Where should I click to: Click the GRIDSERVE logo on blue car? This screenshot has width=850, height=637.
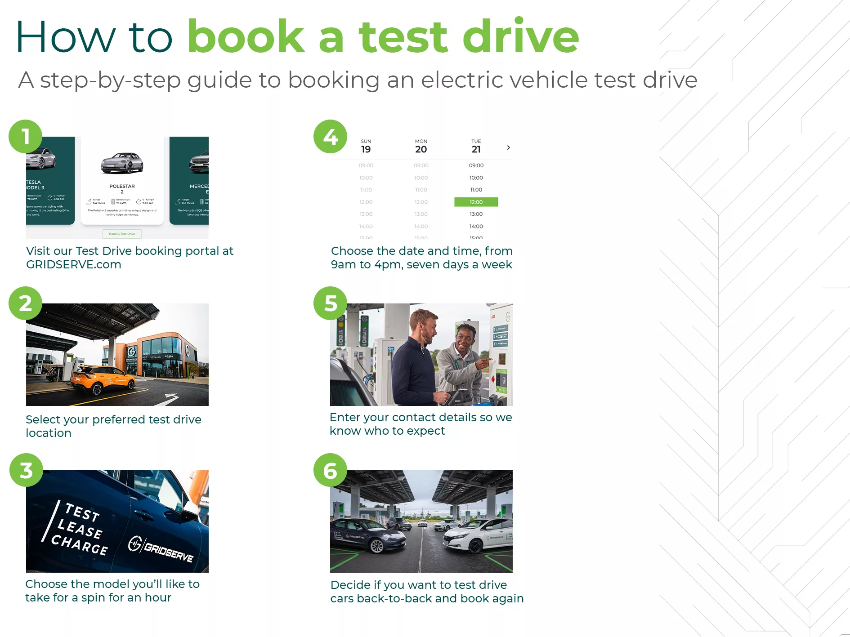pyautogui.click(x=161, y=549)
